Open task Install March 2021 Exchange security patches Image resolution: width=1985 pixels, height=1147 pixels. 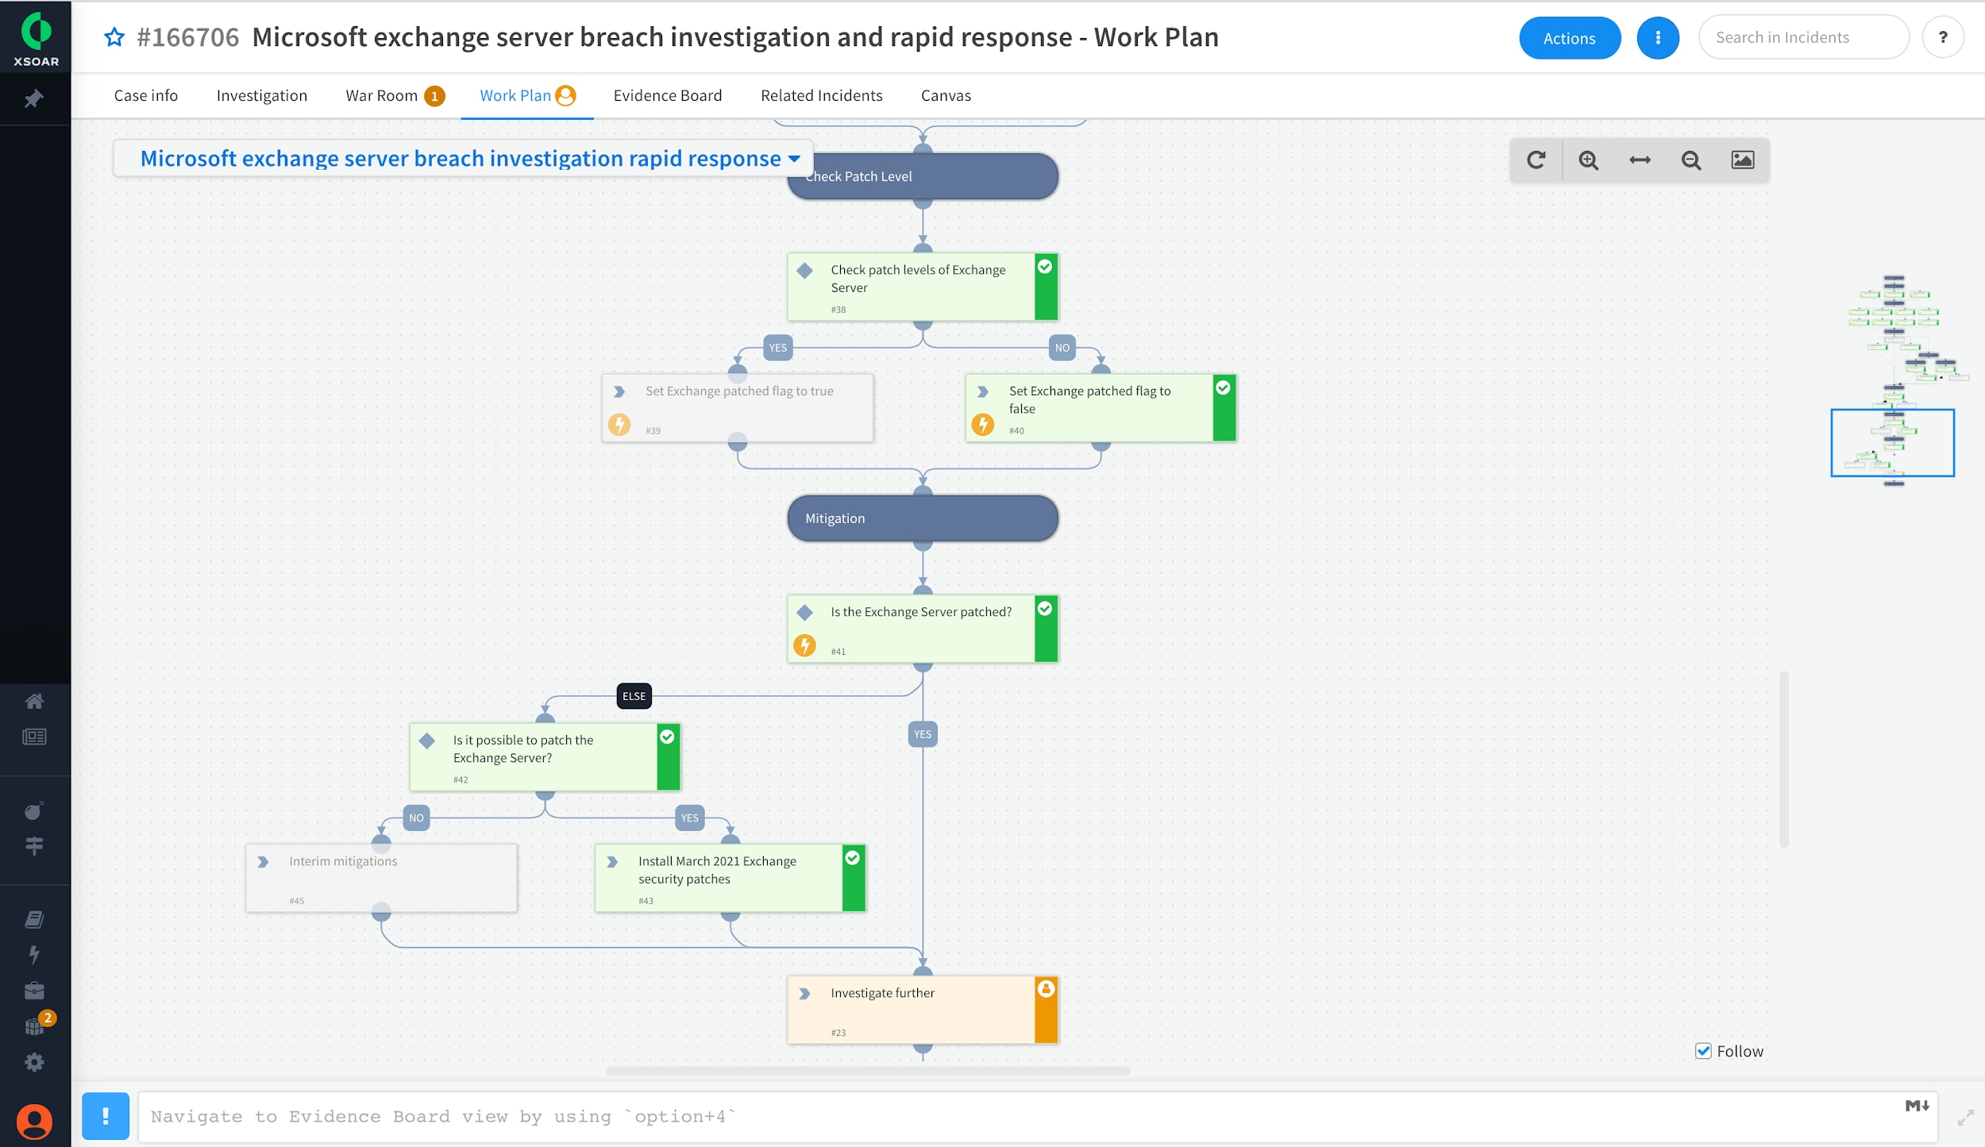730,878
